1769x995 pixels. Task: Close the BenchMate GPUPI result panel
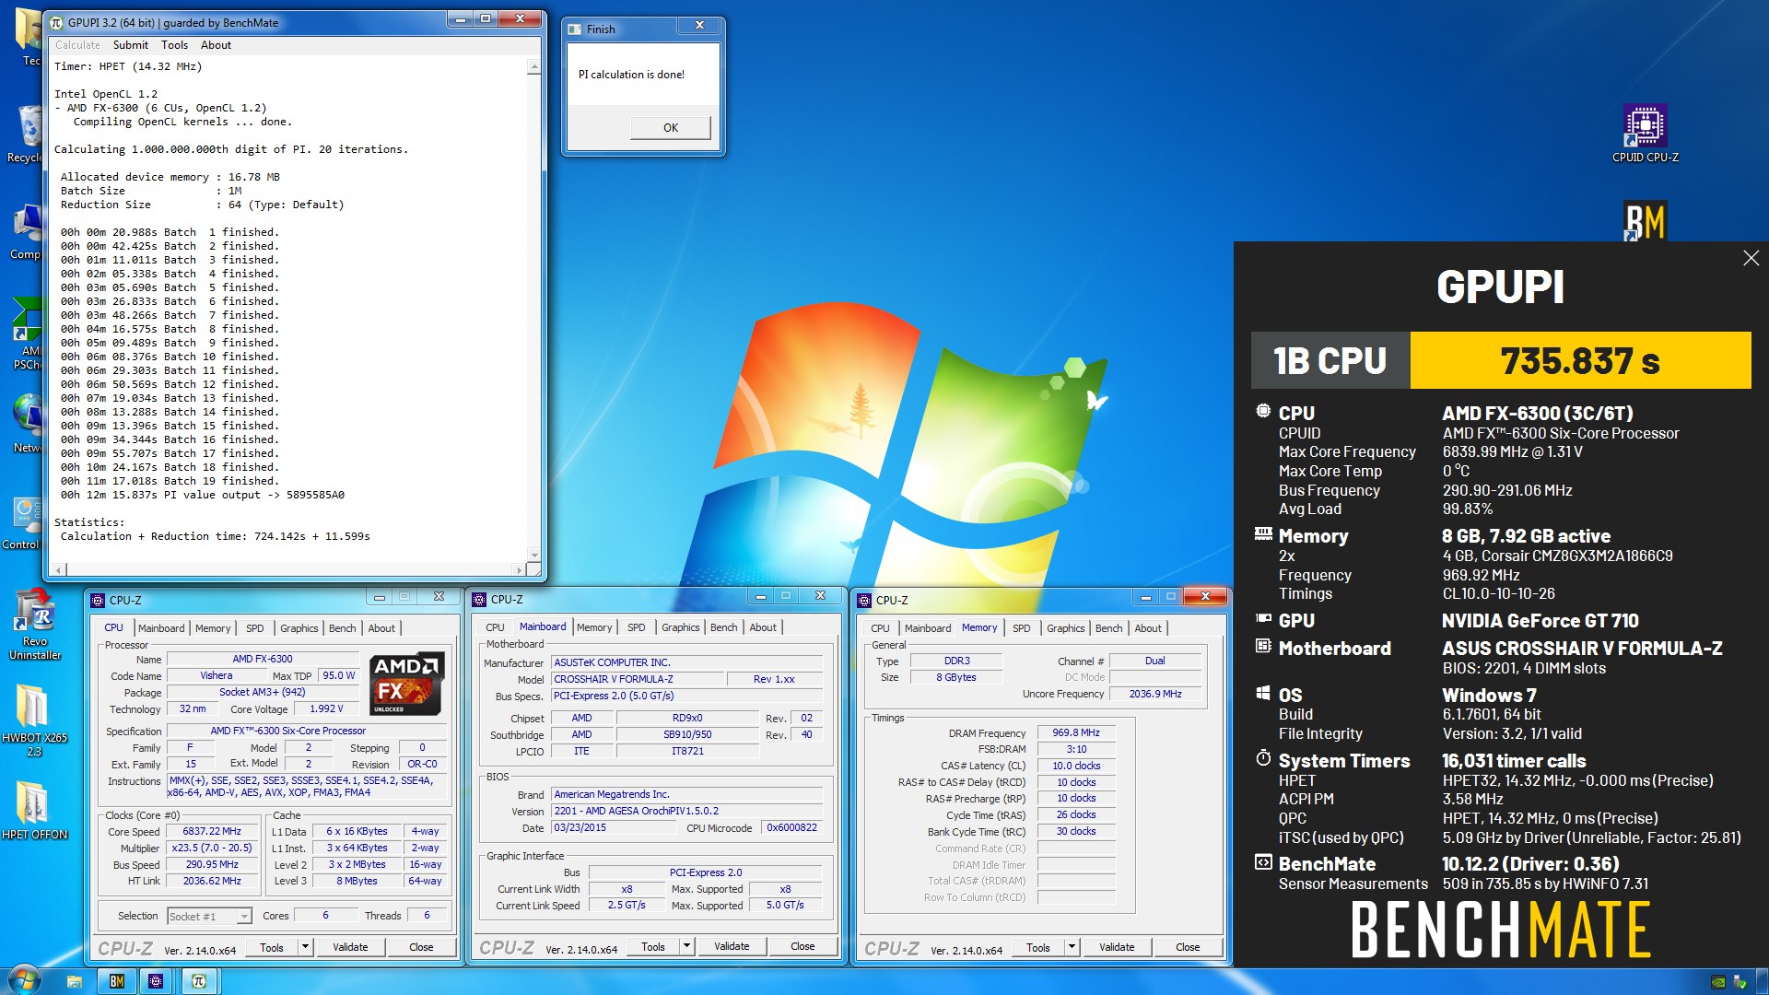1751,258
